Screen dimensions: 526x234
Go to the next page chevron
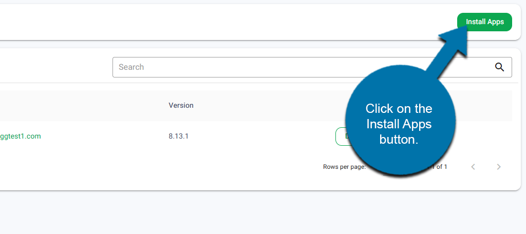pos(498,167)
